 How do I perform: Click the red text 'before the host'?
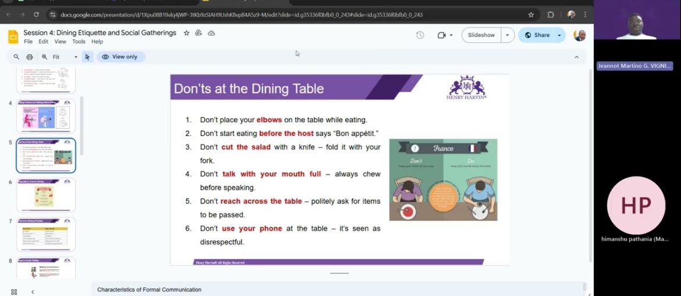coord(286,133)
